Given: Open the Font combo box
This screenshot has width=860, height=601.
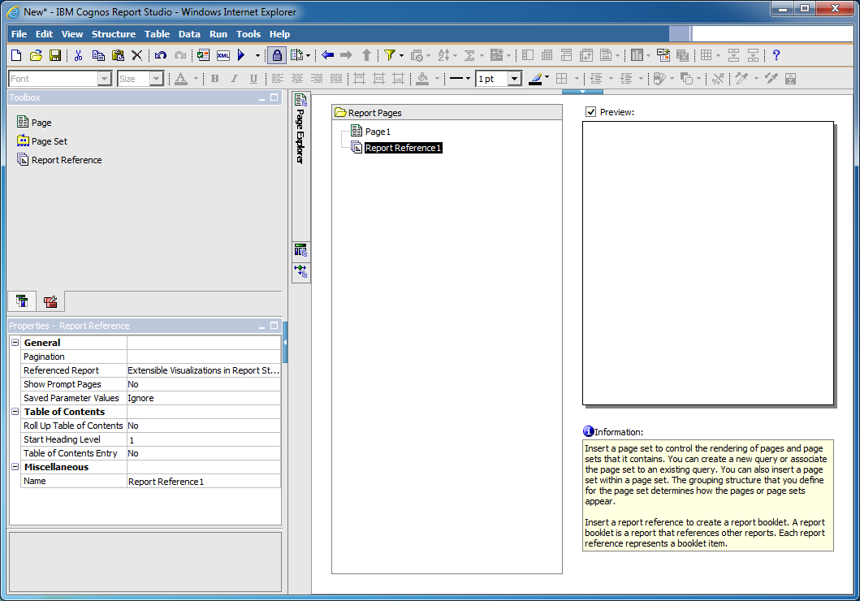Looking at the screenshot, I should pos(60,79).
